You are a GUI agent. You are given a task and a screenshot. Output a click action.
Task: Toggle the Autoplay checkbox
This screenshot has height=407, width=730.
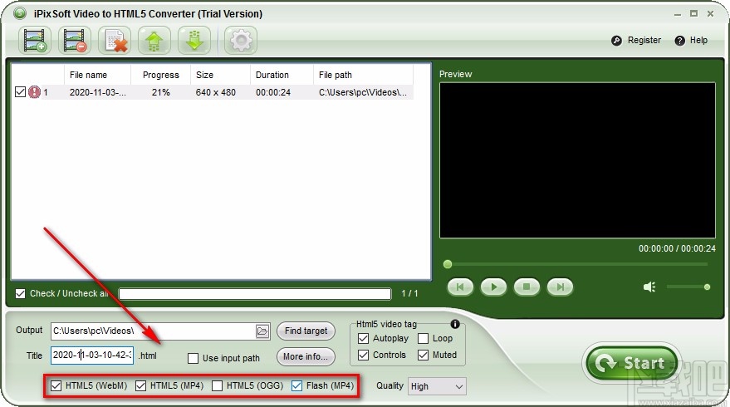363,339
